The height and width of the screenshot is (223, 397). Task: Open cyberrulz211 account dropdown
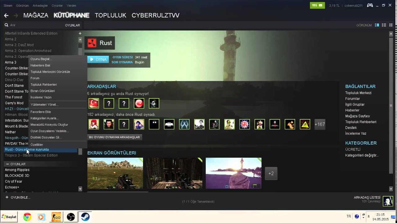click(353, 6)
